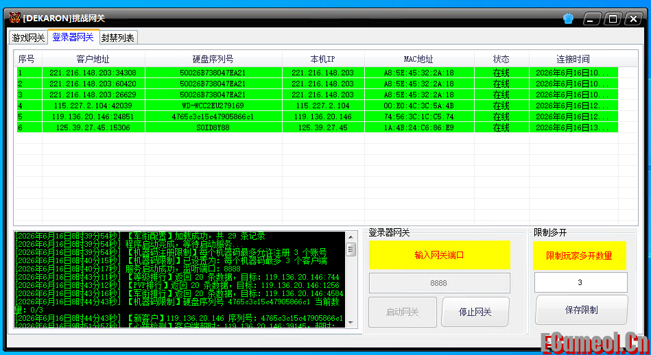Click the 状态 column header
Viewport: 651px width, 355px height.
coord(501,59)
